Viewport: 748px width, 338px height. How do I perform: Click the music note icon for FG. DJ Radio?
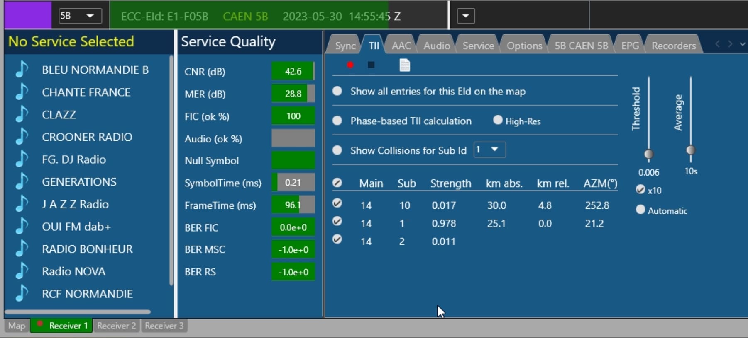(x=22, y=159)
